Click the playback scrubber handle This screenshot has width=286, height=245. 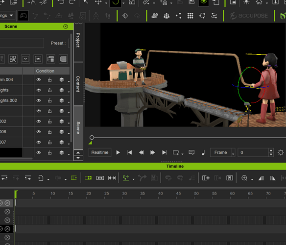coord(92,138)
